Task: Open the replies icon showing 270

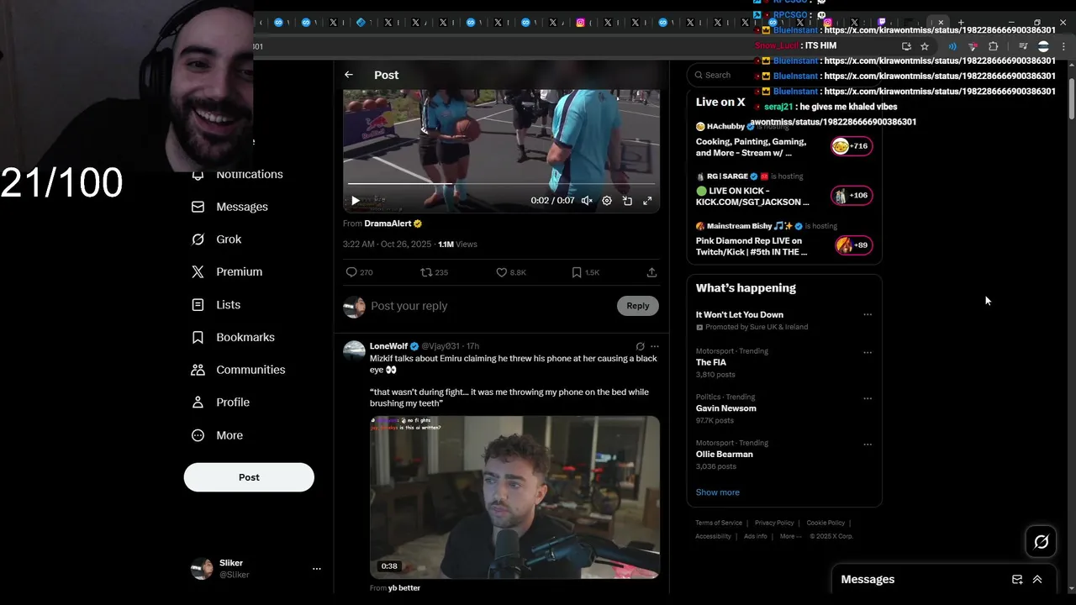Action: [x=359, y=272]
